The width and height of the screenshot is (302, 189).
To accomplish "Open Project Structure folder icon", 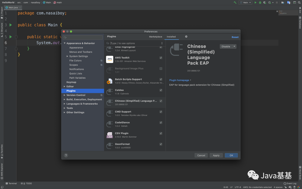I will click(283, 3).
